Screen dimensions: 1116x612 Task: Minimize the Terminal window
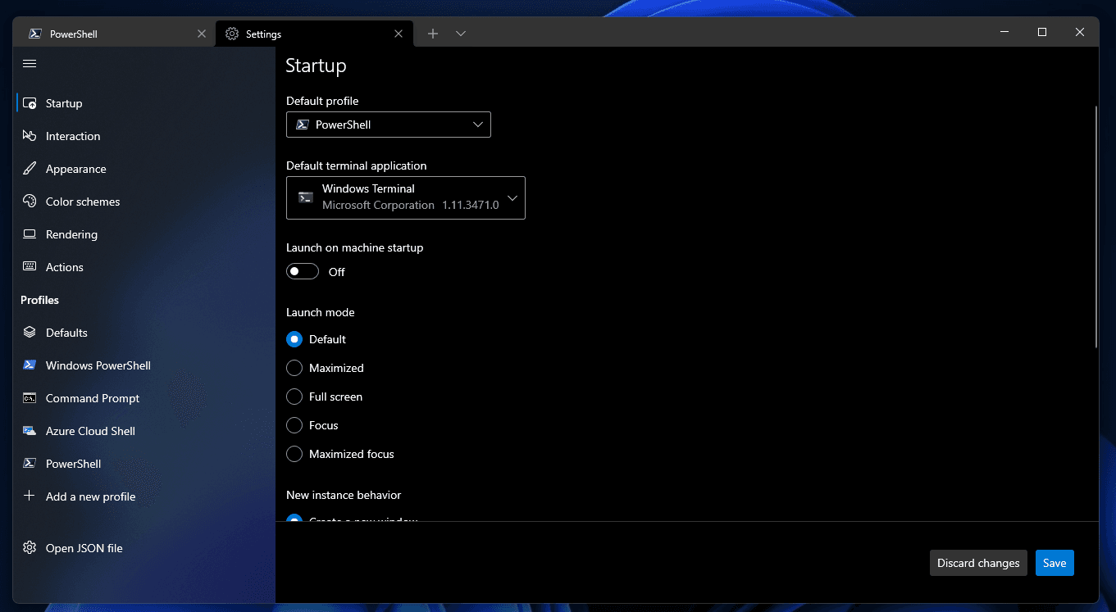point(1004,32)
